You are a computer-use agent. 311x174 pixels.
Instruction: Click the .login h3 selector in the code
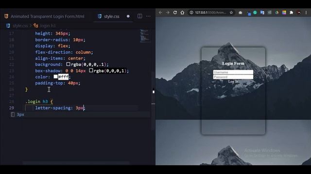(36, 101)
